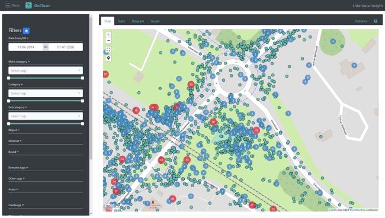Expand the Material filter section

pos(15,141)
